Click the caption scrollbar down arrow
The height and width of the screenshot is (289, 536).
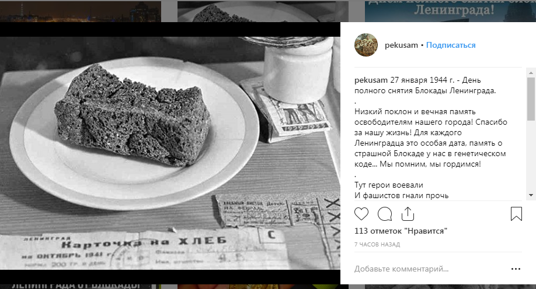point(531,195)
